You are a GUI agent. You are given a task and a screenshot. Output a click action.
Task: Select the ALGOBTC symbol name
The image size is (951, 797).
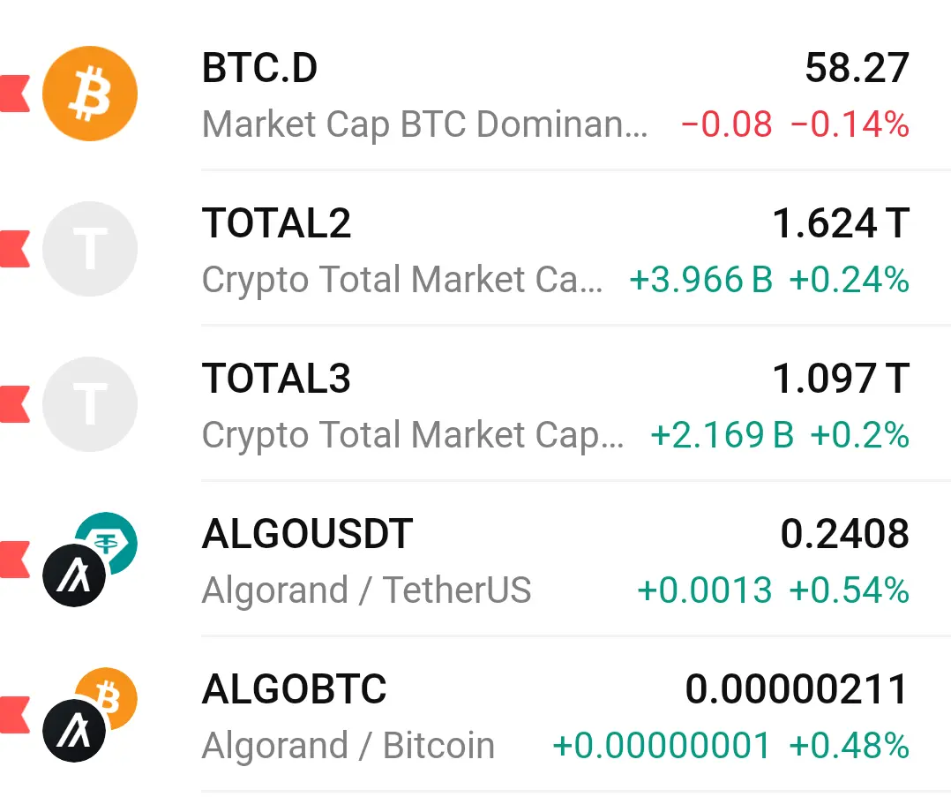(294, 689)
